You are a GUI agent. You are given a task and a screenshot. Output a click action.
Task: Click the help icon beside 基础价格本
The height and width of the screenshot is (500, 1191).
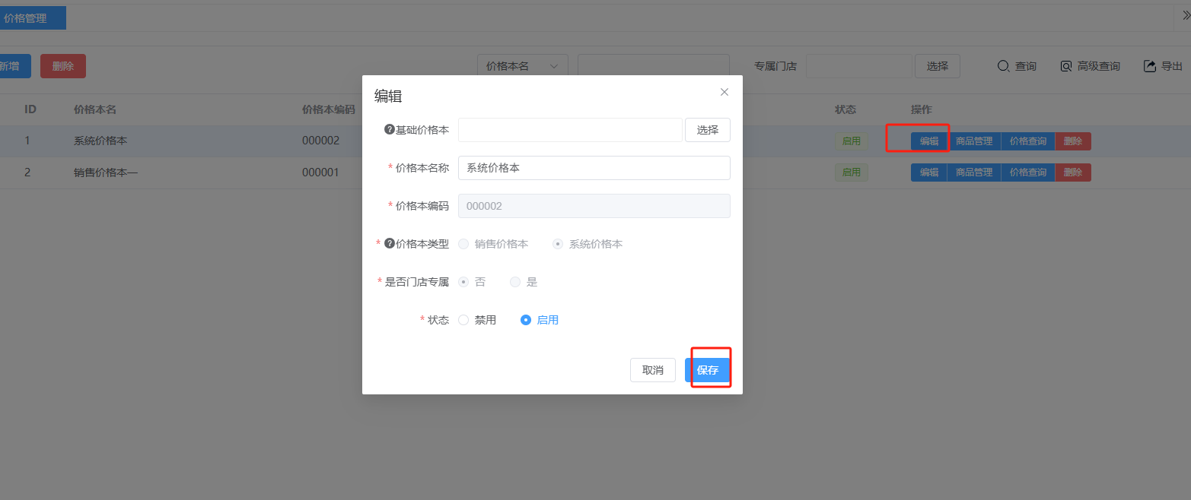390,130
